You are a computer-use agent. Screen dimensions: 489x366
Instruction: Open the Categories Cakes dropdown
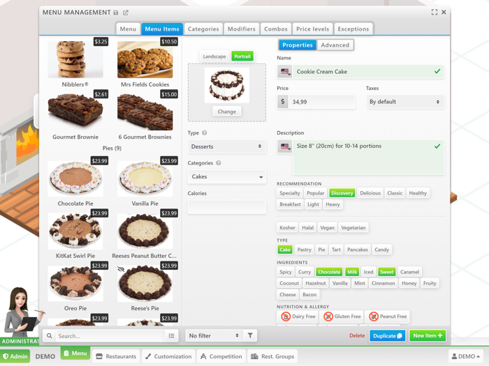(x=226, y=176)
